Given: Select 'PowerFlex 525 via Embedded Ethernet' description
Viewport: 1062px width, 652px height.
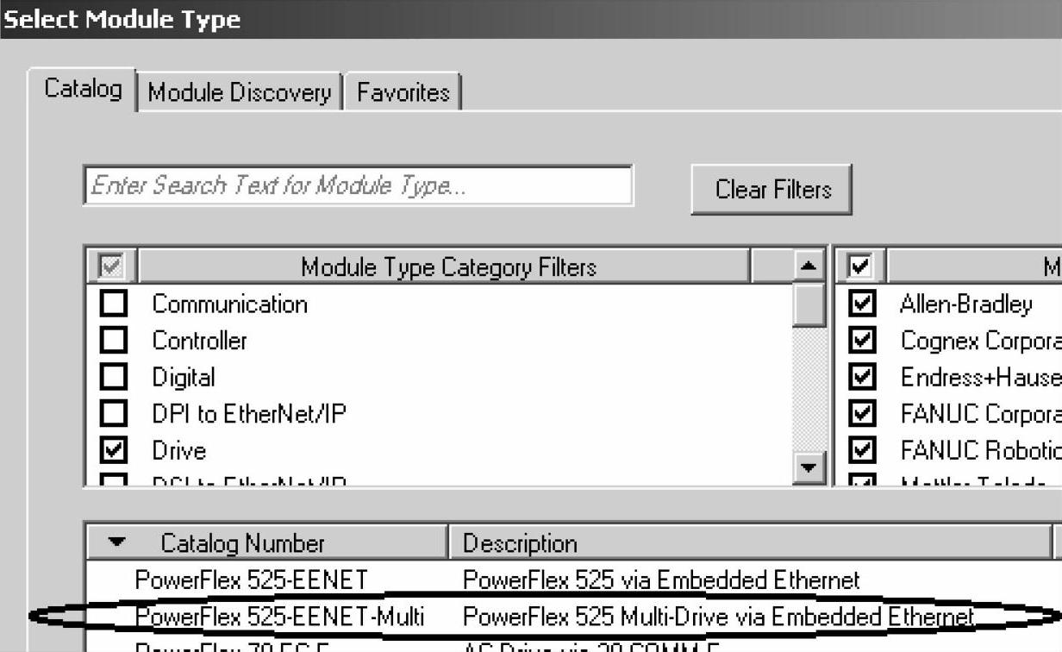Looking at the screenshot, I should (x=661, y=580).
